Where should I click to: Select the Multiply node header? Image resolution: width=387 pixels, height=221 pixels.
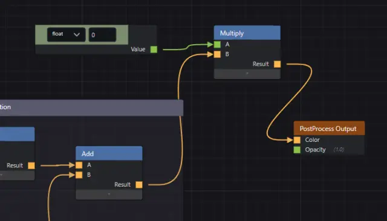click(247, 33)
